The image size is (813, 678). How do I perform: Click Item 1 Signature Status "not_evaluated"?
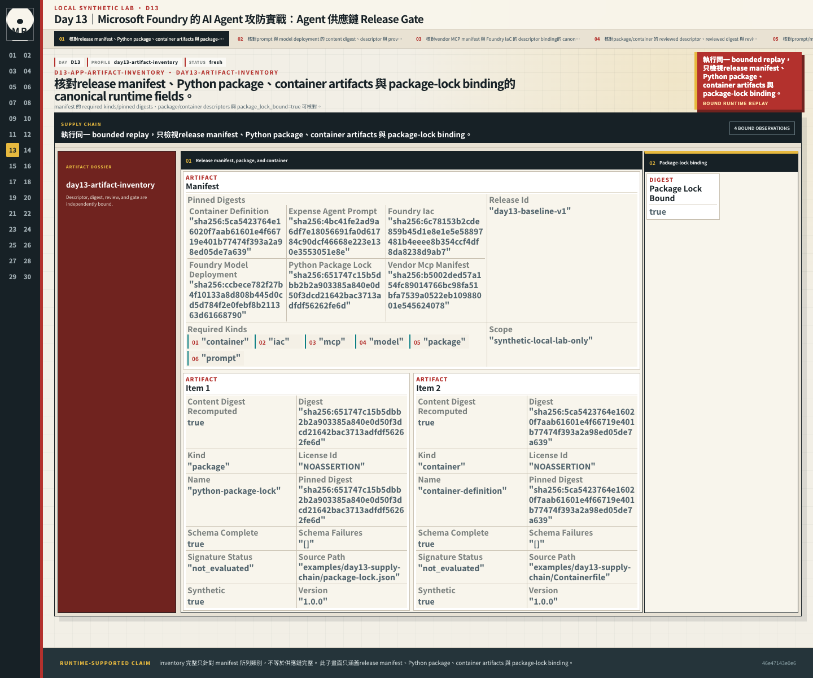221,568
